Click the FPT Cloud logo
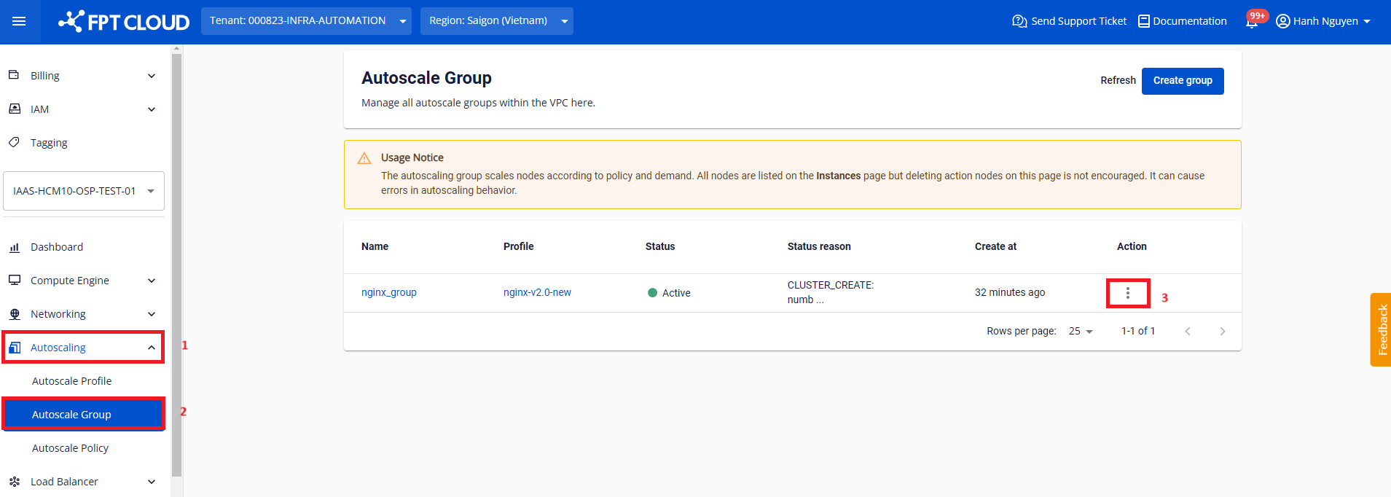This screenshot has height=497, width=1391. tap(124, 22)
